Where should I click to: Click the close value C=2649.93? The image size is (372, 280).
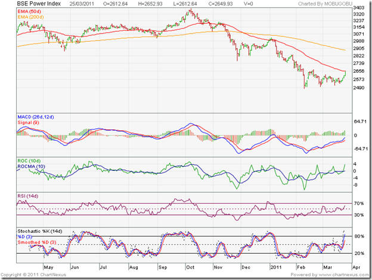[x=221, y=4]
